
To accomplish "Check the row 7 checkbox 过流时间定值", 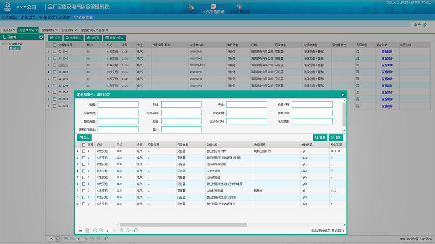I will coord(84,190).
